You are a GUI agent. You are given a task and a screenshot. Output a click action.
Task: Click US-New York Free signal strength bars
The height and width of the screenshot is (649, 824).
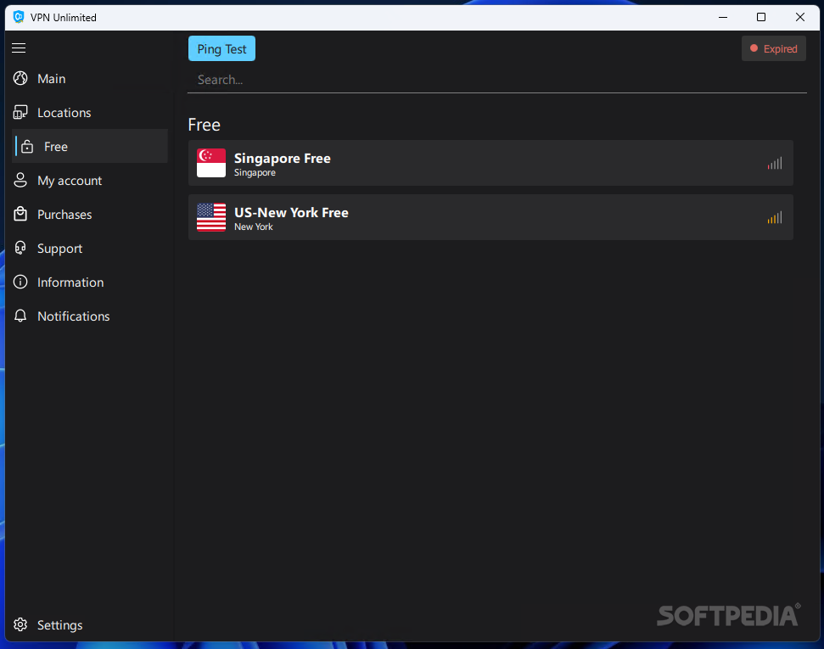[x=775, y=217]
